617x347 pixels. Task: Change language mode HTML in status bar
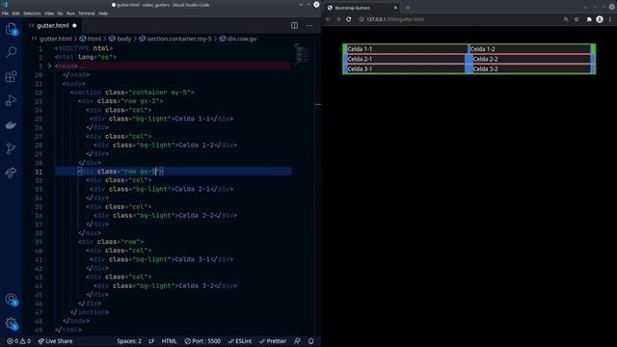[x=170, y=341]
